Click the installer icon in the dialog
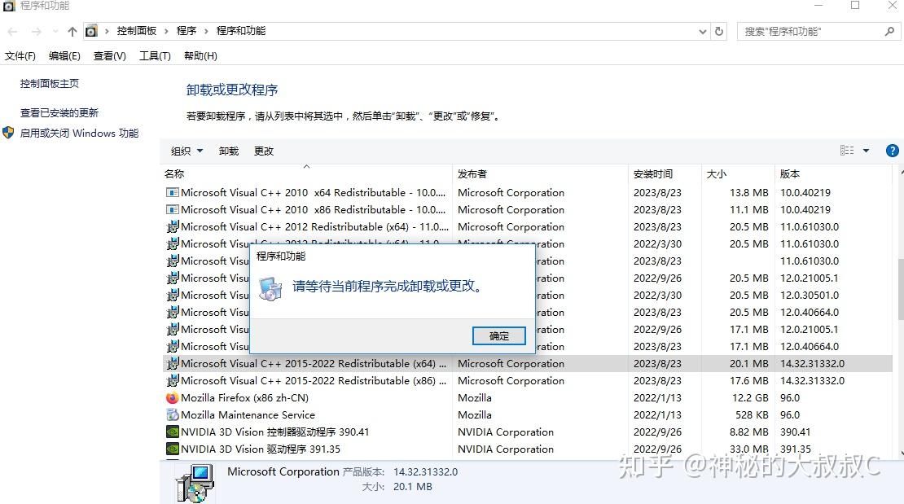The width and height of the screenshot is (904, 504). click(270, 288)
